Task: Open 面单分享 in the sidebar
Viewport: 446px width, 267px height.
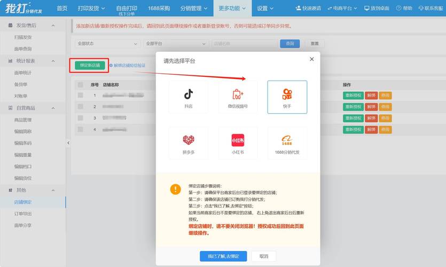Action: tap(23, 225)
